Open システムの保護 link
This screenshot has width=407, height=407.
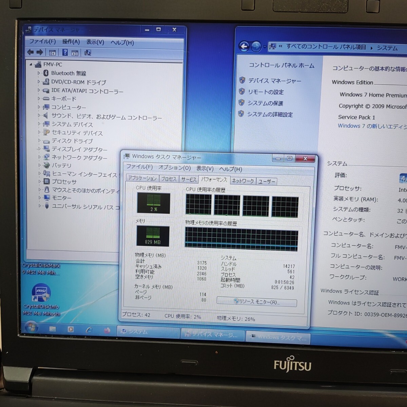pyautogui.click(x=265, y=103)
